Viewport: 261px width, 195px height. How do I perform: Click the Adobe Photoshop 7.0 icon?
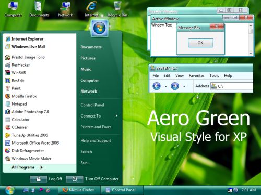(x=8, y=112)
